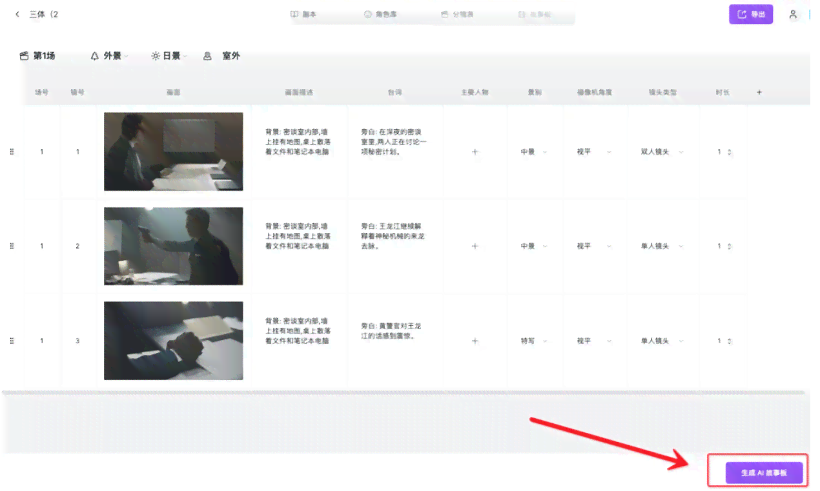Open shot 3's 单人镜头 lens type dropdown
Image resolution: width=820 pixels, height=491 pixels.
[x=662, y=341]
